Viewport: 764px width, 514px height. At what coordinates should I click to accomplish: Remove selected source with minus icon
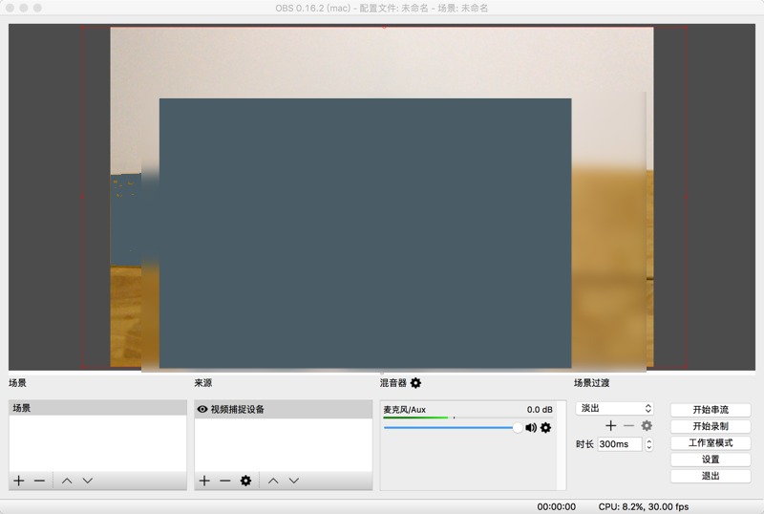(225, 481)
